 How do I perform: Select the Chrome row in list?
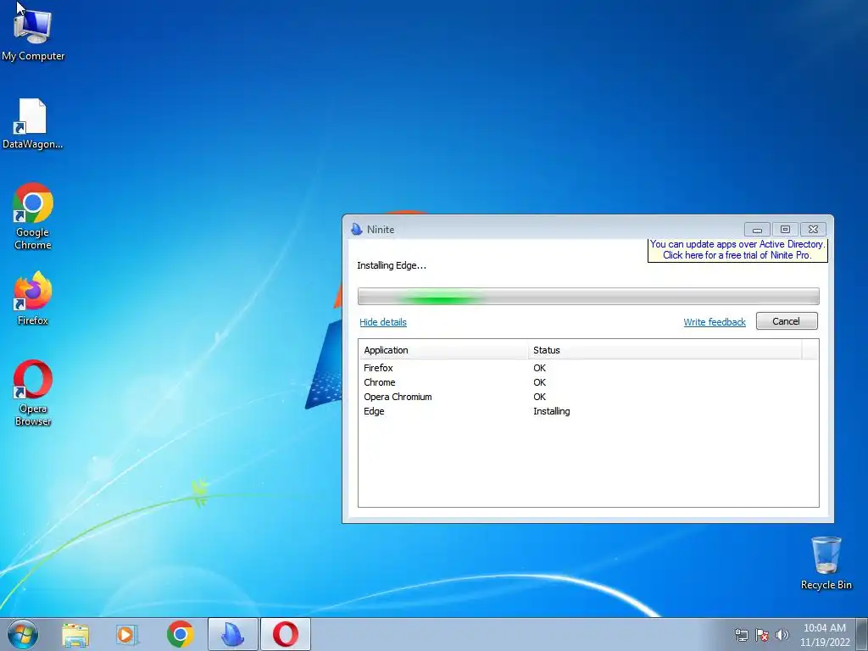tap(588, 382)
